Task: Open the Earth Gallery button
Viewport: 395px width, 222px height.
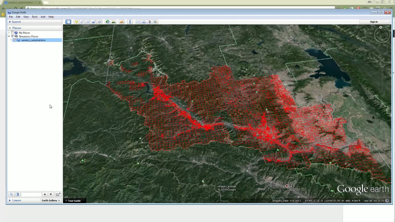Action: pyautogui.click(x=51, y=200)
